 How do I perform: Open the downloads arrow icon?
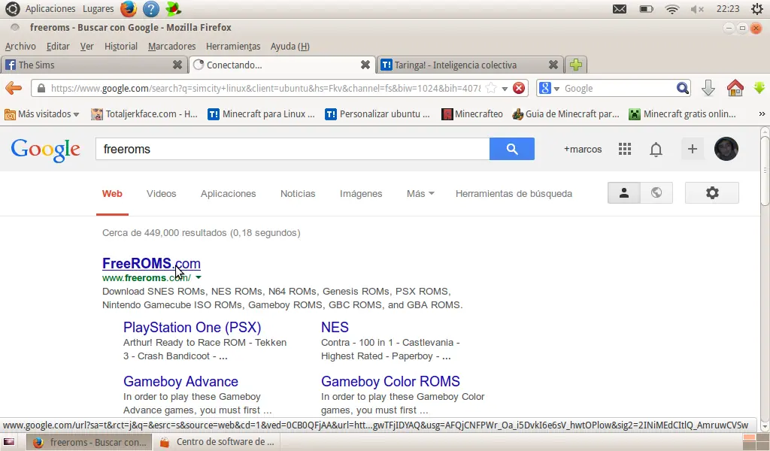tap(708, 89)
